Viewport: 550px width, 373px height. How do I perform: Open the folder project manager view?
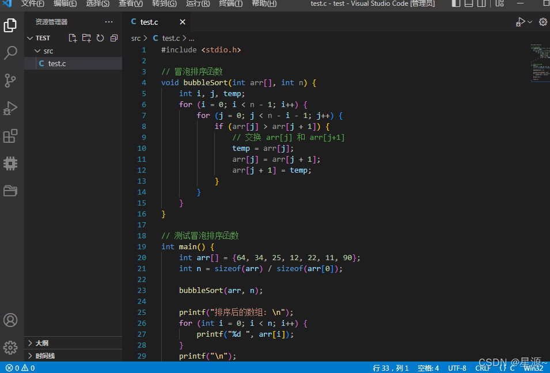coord(10,191)
